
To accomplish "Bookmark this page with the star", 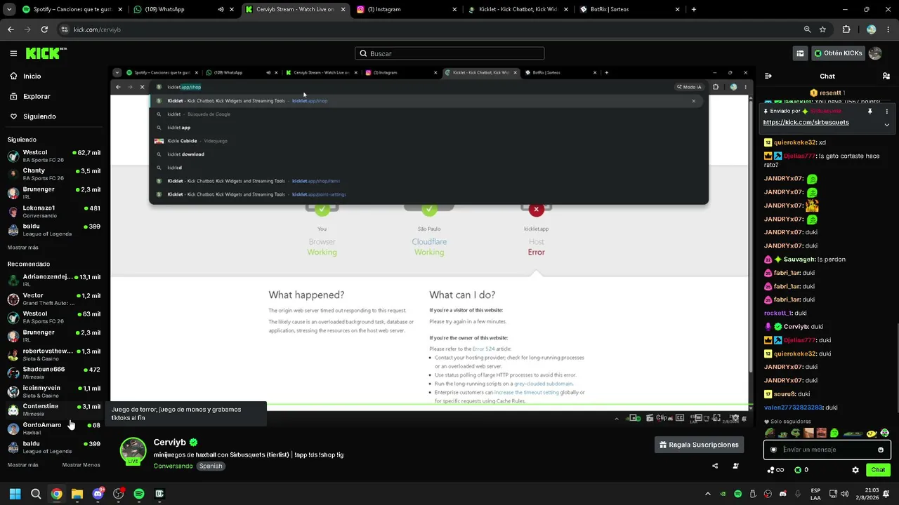I will pyautogui.click(x=822, y=29).
